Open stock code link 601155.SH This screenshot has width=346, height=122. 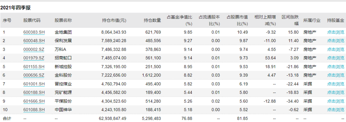click(34, 67)
